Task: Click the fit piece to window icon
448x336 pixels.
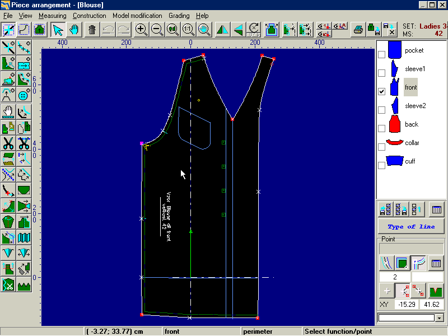Action: (x=271, y=30)
